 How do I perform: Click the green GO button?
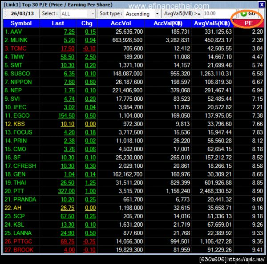coord(248,14)
